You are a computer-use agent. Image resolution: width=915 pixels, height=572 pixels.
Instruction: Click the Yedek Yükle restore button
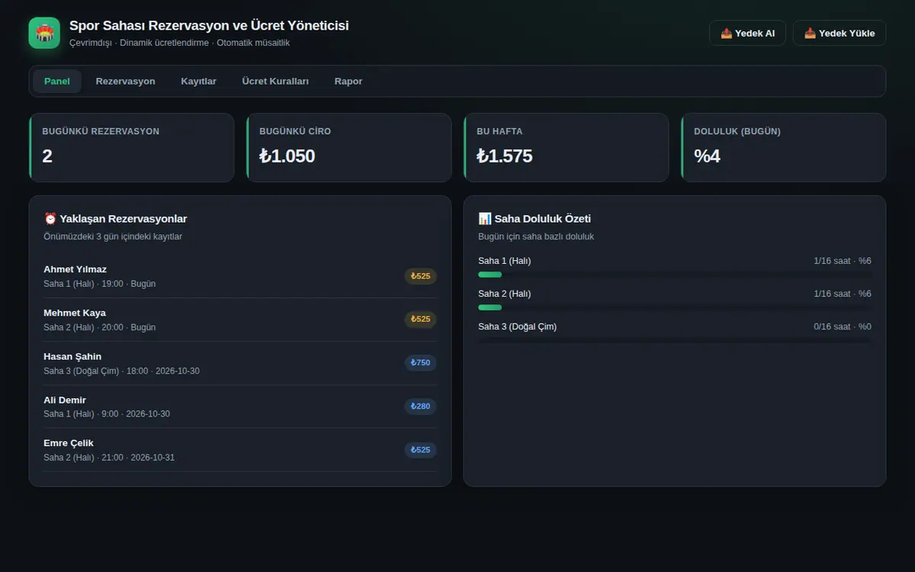[x=840, y=33]
